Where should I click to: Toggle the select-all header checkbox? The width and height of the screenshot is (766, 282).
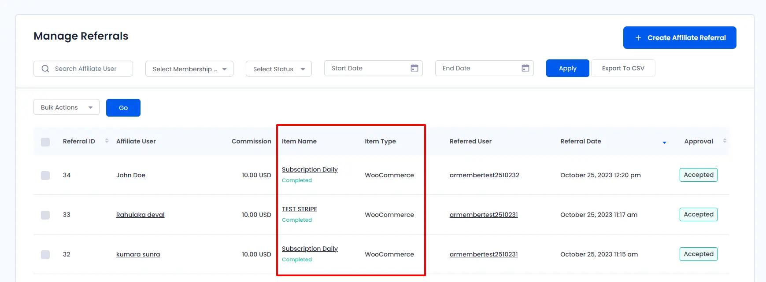(x=45, y=142)
